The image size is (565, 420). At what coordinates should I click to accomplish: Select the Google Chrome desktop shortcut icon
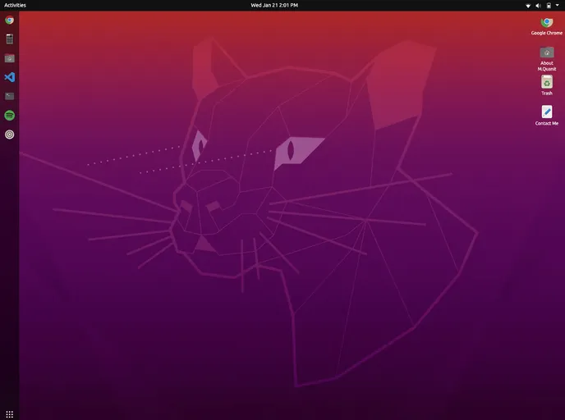[546, 23]
